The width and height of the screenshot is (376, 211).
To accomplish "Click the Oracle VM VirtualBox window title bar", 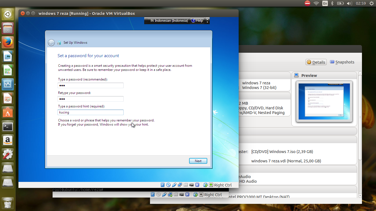I will 128,13.
